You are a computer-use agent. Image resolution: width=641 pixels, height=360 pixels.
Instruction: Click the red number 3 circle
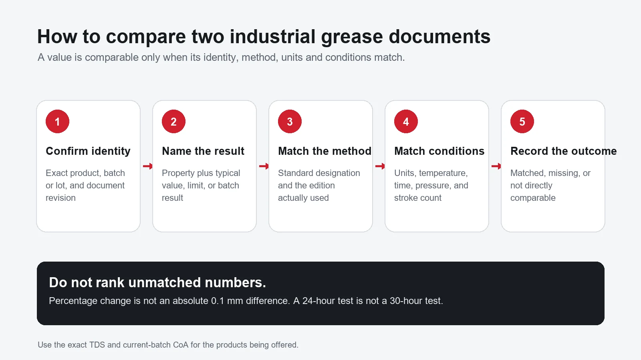point(290,121)
